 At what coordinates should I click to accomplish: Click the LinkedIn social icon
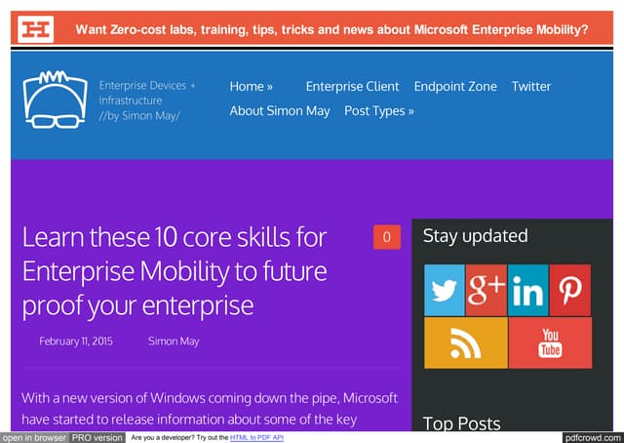pyautogui.click(x=527, y=290)
